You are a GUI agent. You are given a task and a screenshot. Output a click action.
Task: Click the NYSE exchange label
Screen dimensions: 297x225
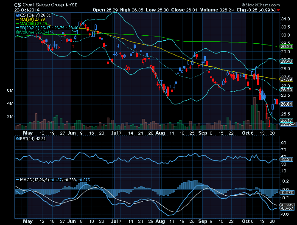72,5
